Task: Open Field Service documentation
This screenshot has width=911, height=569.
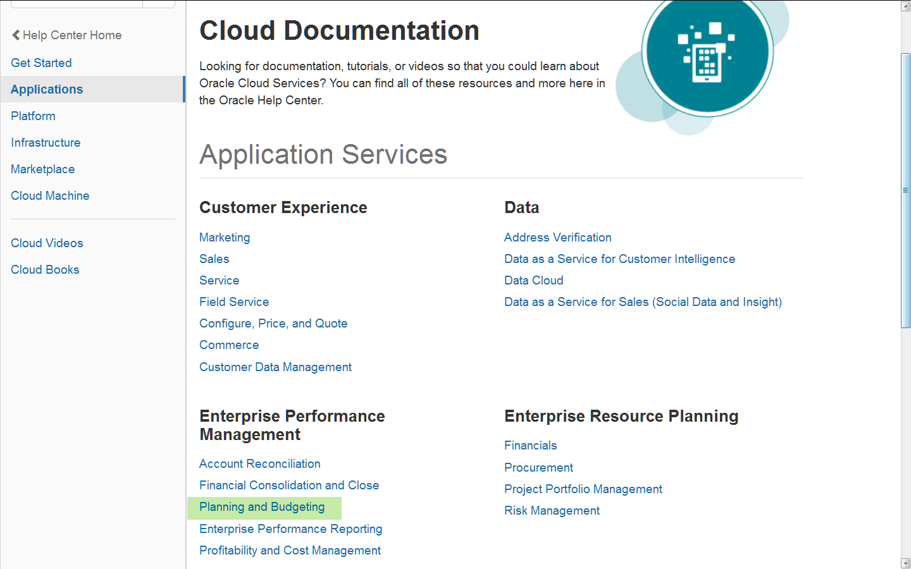Action: pyautogui.click(x=234, y=302)
